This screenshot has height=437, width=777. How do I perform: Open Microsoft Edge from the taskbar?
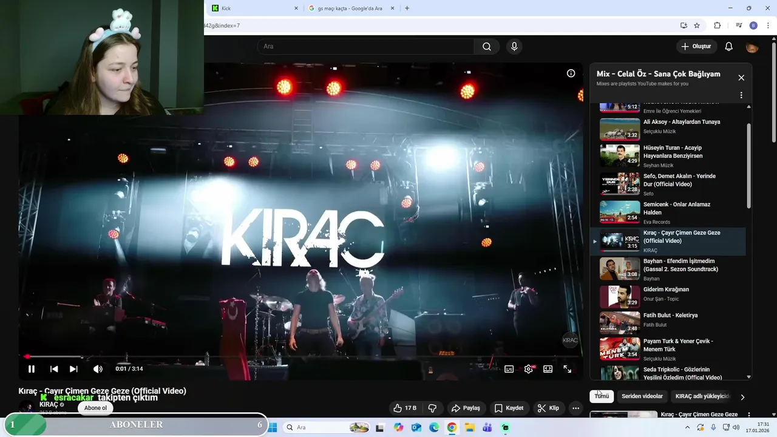pyautogui.click(x=434, y=427)
